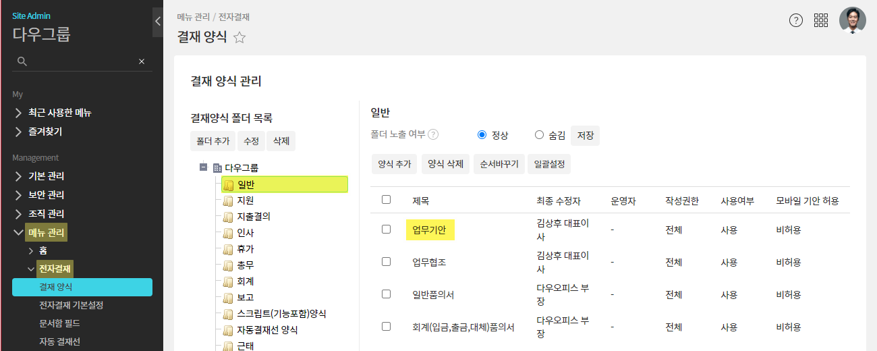
Task: Favorite this page with the star icon
Action: (239, 38)
